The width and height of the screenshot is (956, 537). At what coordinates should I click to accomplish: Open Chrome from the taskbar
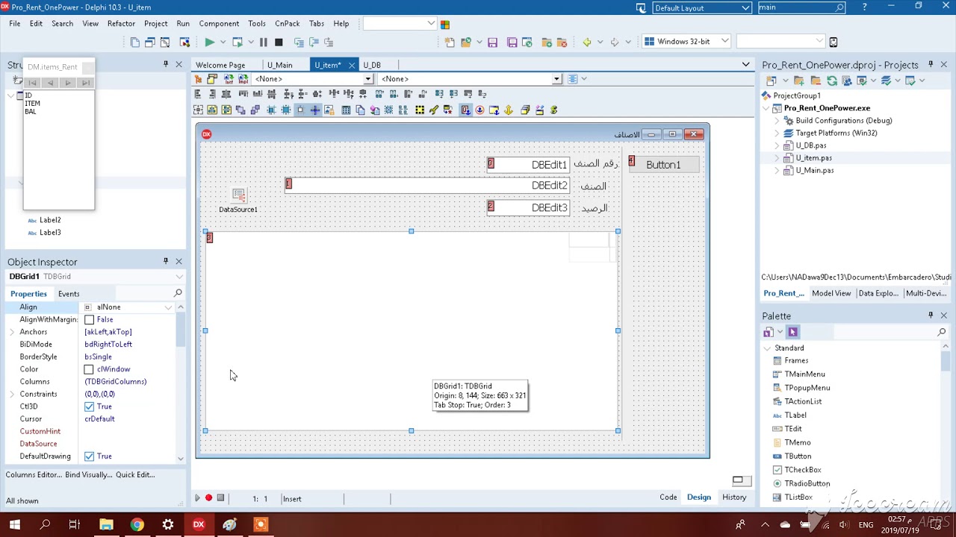[137, 524]
